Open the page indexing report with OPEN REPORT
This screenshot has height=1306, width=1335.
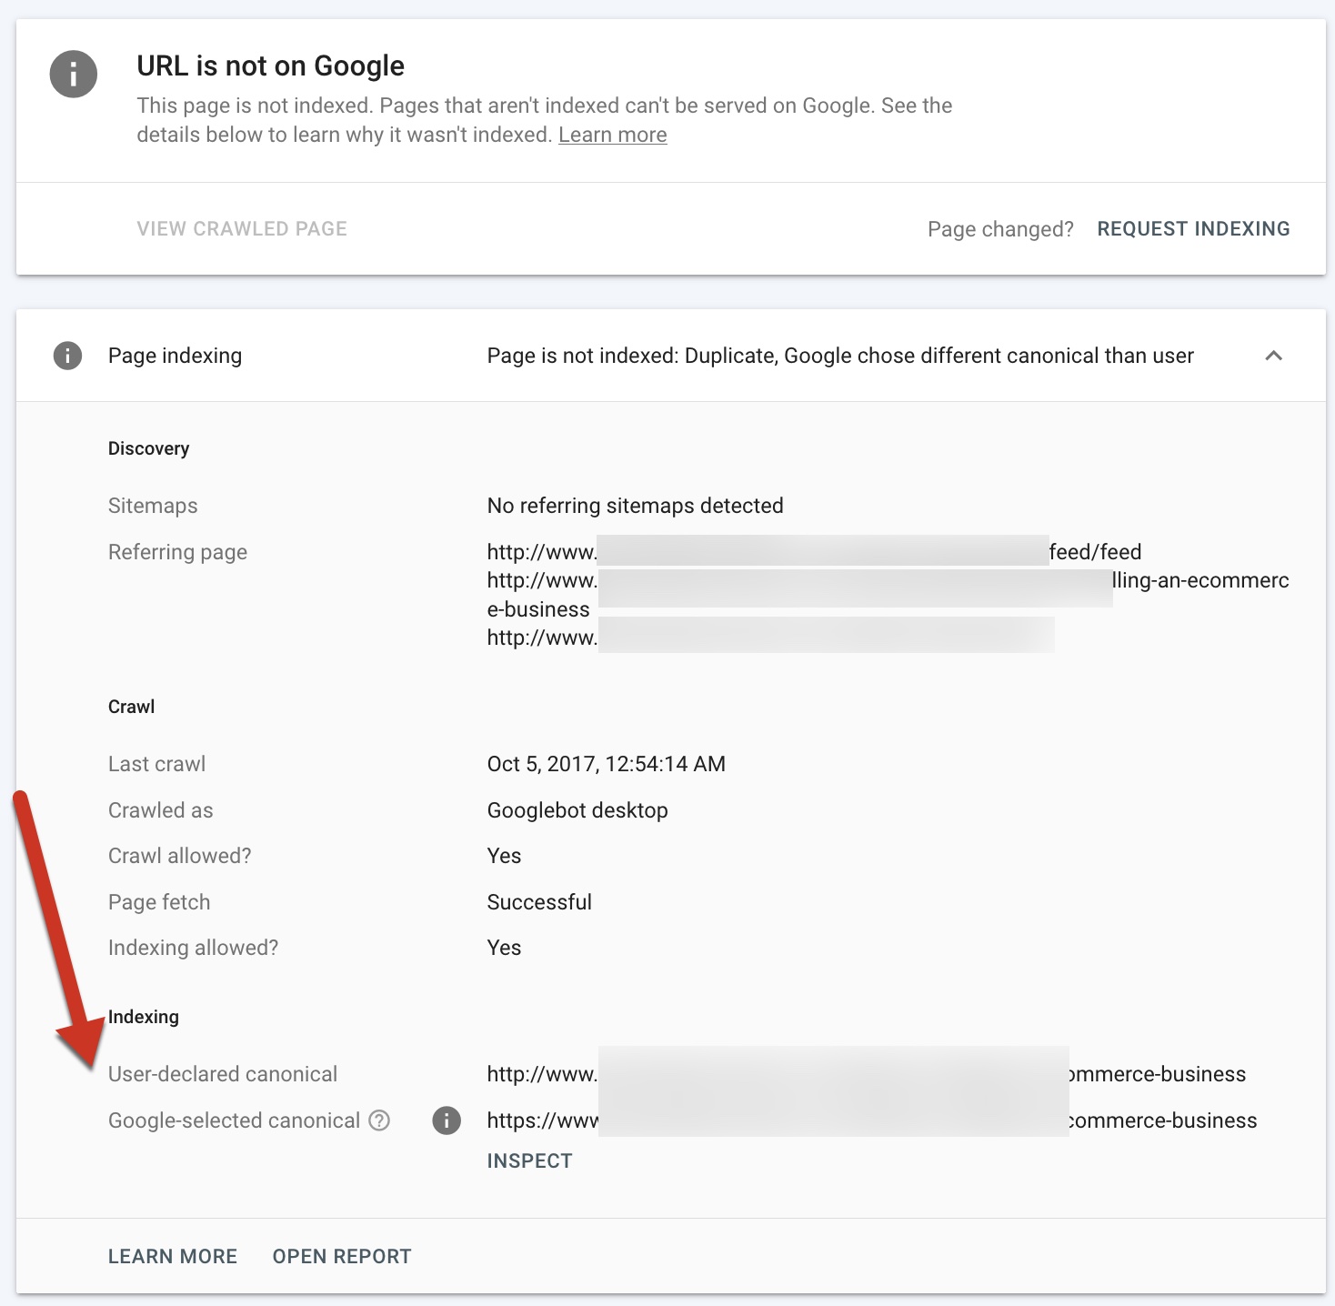(342, 1257)
